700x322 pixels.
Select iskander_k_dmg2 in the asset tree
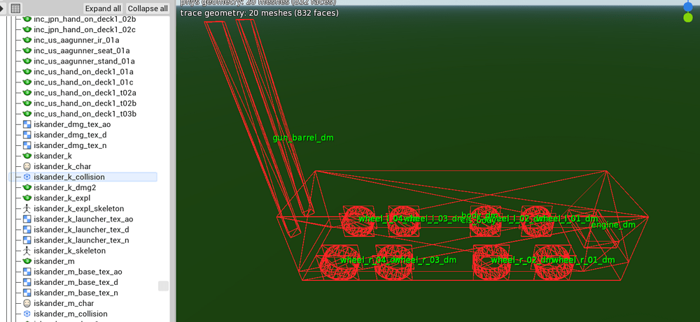click(64, 187)
